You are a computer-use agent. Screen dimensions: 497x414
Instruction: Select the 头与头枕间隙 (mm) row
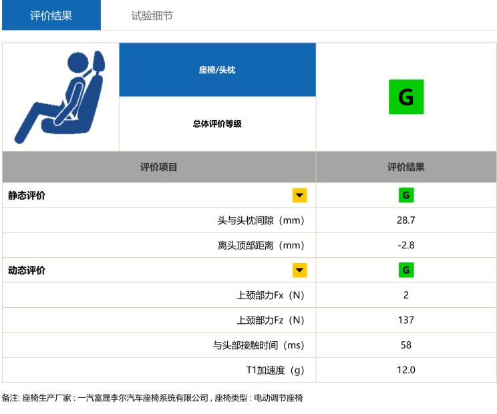249,220
